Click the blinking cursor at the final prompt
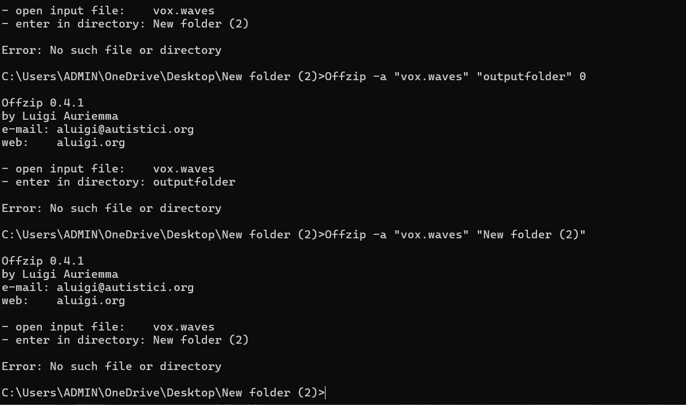Image resolution: width=686 pixels, height=405 pixels. point(326,393)
